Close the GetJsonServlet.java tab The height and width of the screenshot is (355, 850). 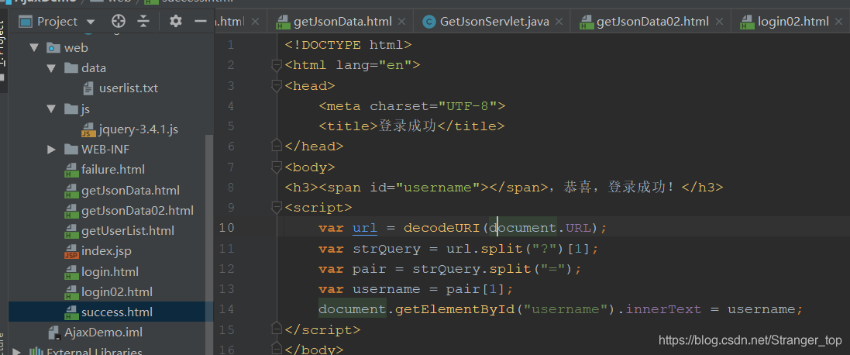(x=559, y=22)
